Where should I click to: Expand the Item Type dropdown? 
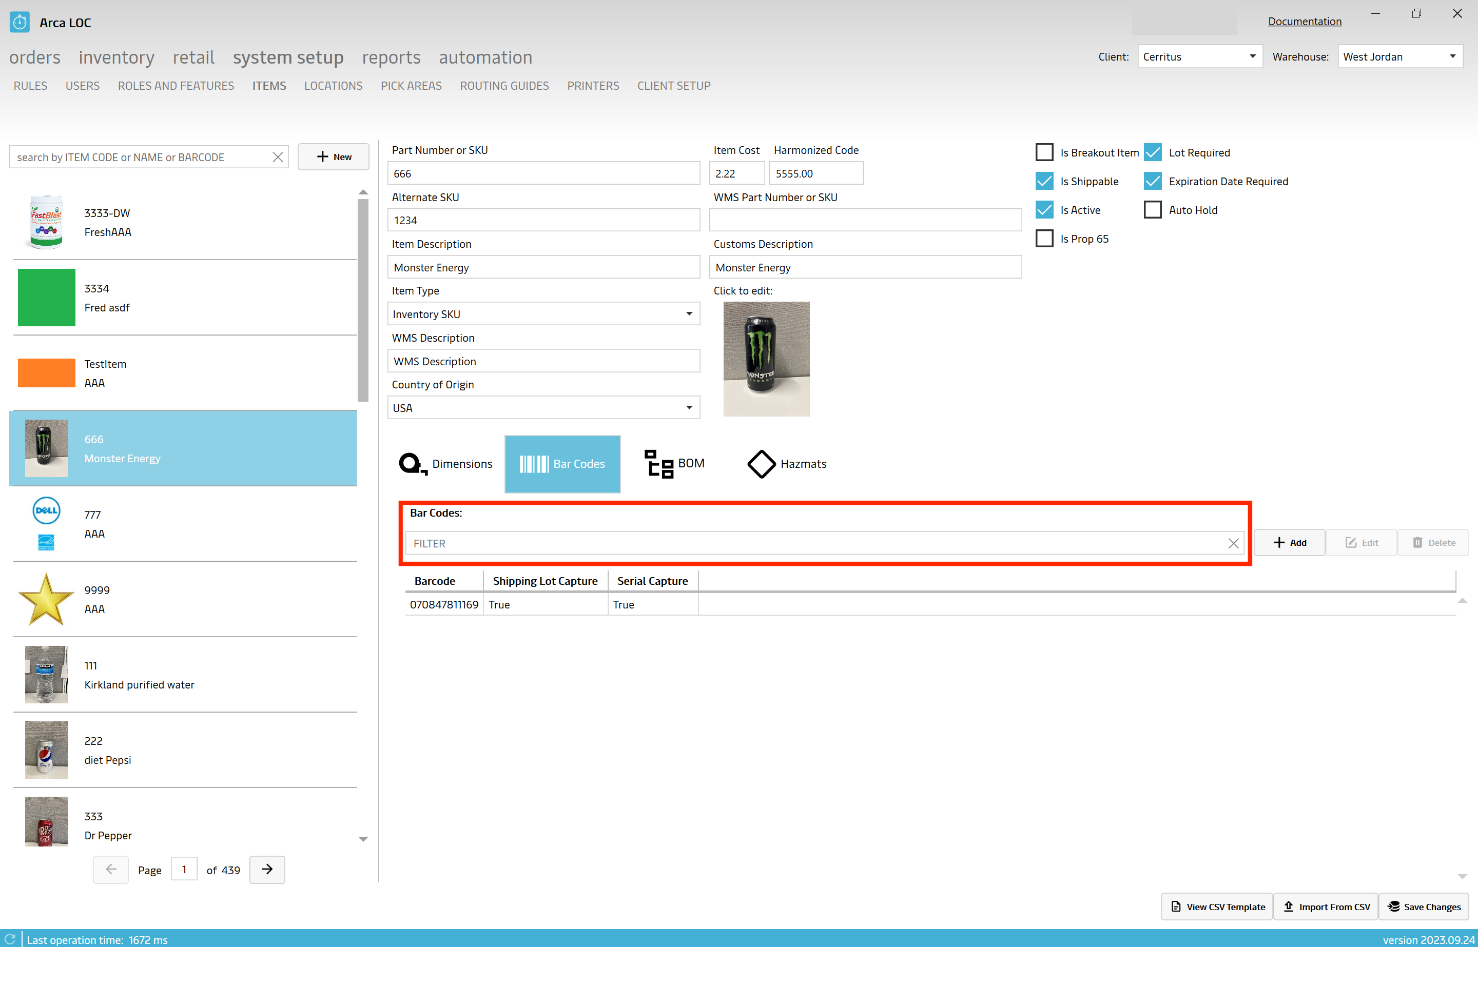pyautogui.click(x=690, y=313)
